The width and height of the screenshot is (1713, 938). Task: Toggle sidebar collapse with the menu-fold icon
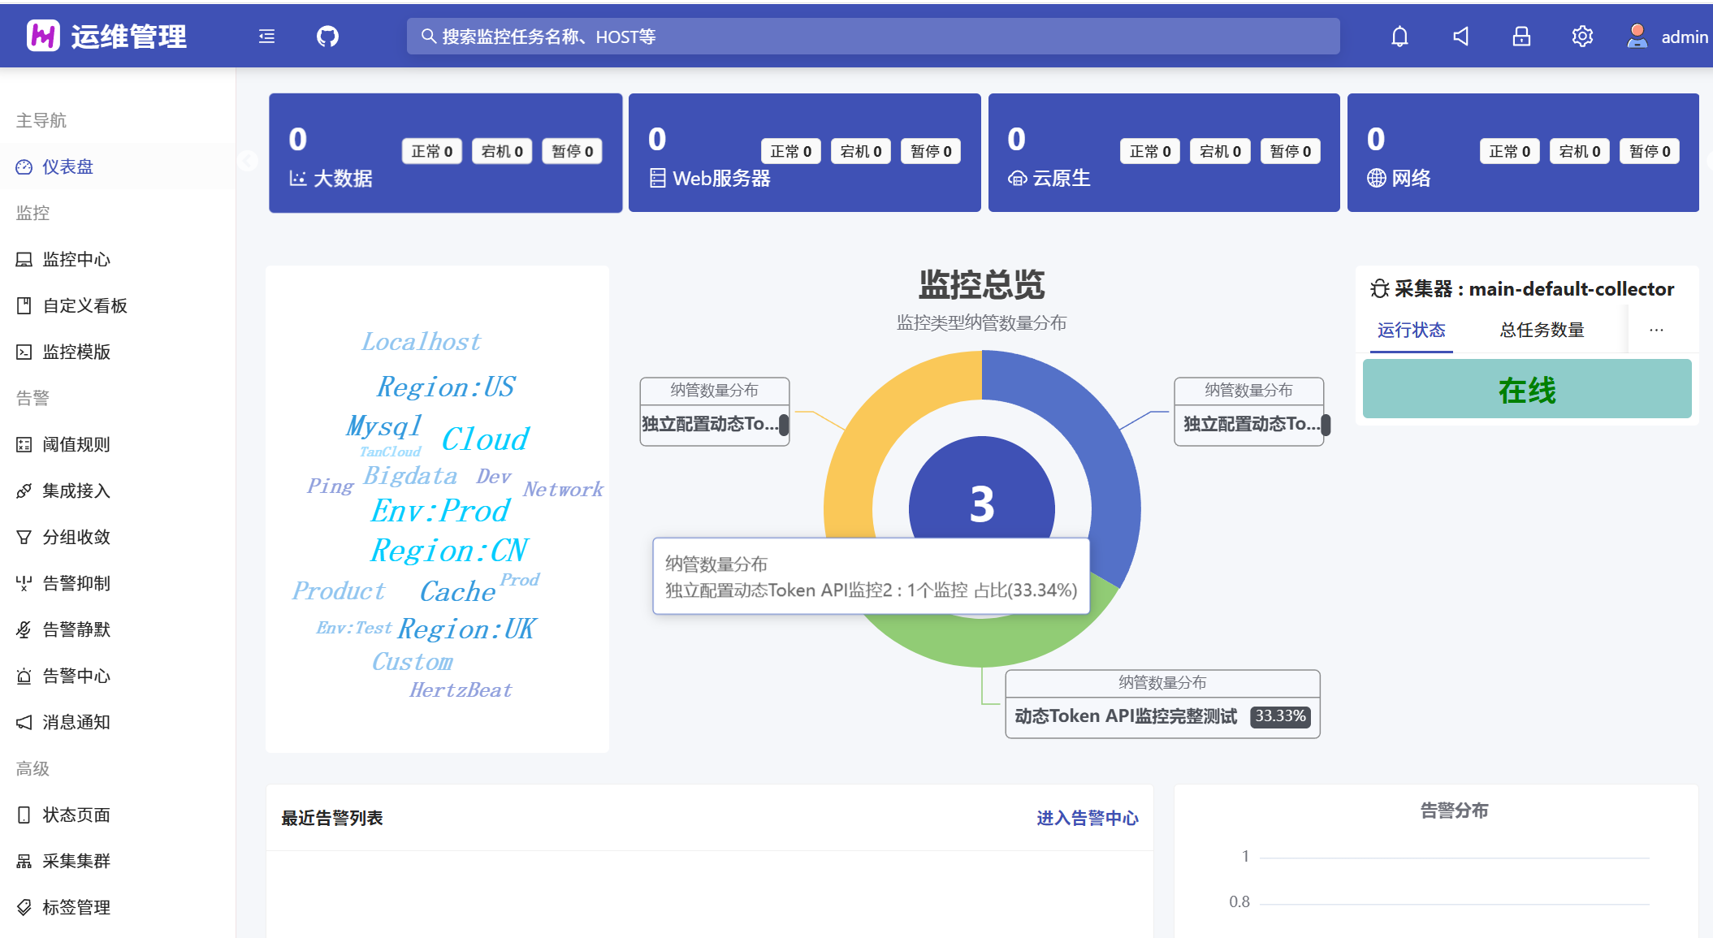coord(266,37)
